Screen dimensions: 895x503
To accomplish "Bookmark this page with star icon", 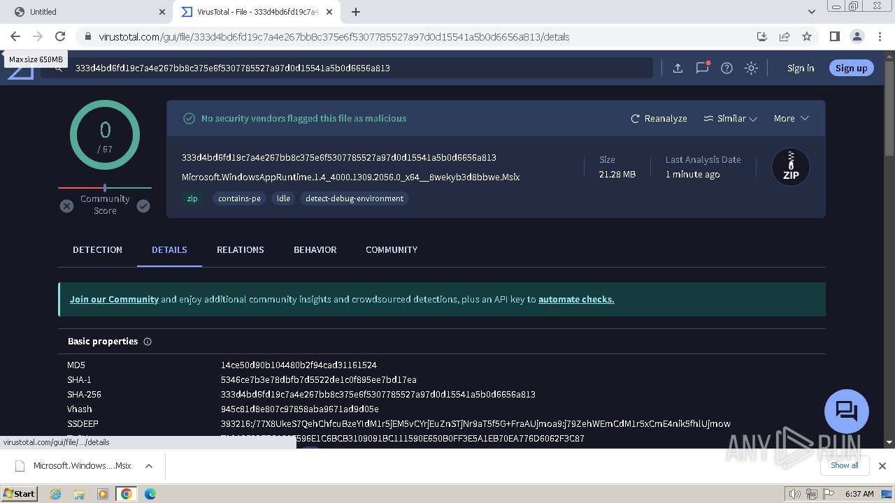I will [807, 36].
